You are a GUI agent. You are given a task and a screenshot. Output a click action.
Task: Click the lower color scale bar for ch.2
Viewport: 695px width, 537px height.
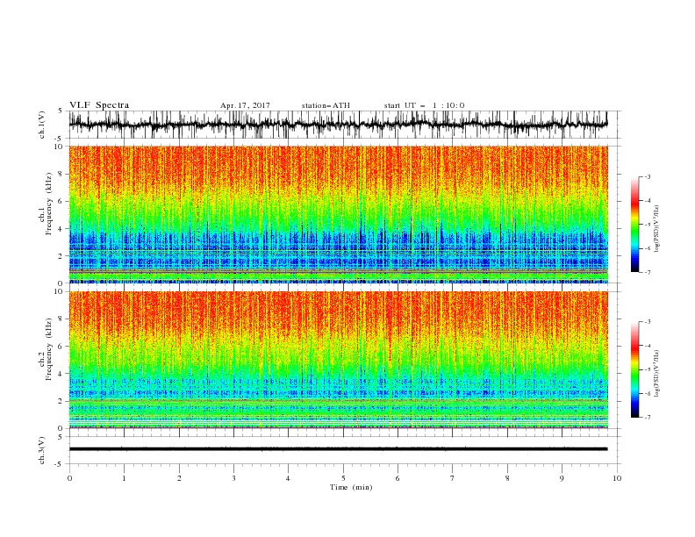tap(634, 369)
